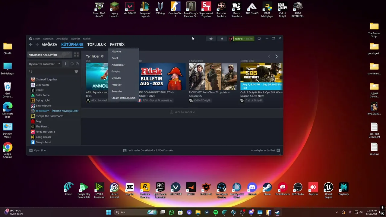
Task: Show hidden system tray icons chevron
Action: tap(337, 212)
